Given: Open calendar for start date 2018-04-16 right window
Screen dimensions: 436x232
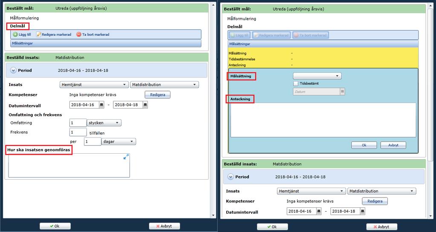Looking at the screenshot, I should [319, 211].
